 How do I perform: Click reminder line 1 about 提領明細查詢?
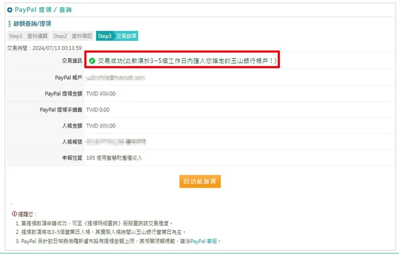[x=94, y=223]
